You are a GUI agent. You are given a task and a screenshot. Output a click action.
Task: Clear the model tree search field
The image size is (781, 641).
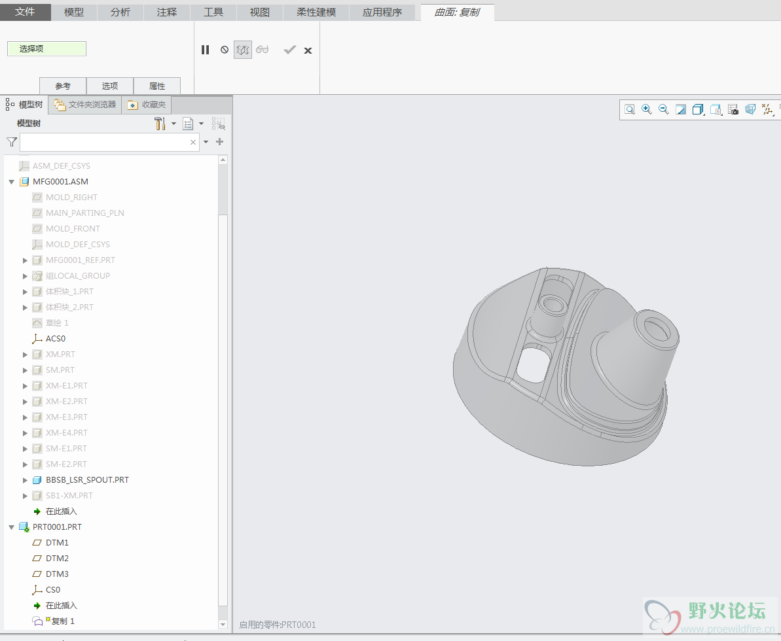click(x=193, y=143)
